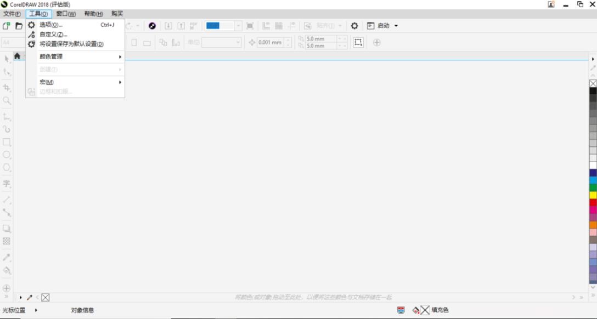Click the Open folder icon
597x319 pixels.
click(19, 26)
